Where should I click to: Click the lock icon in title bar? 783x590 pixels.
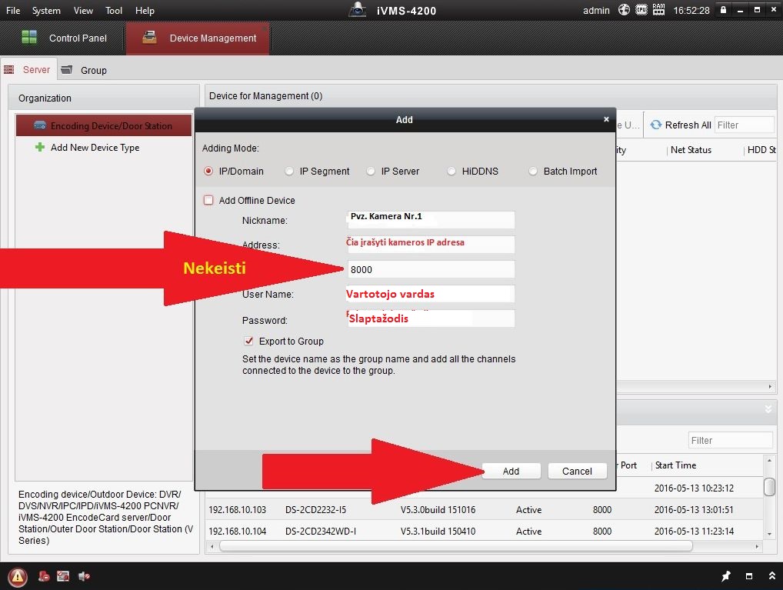[723, 9]
